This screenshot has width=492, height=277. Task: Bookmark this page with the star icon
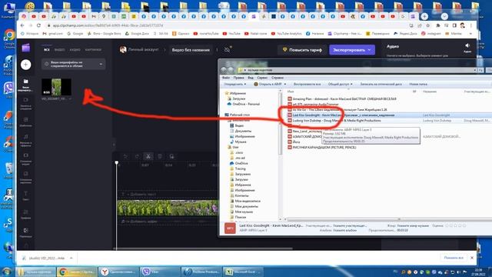click(x=428, y=25)
